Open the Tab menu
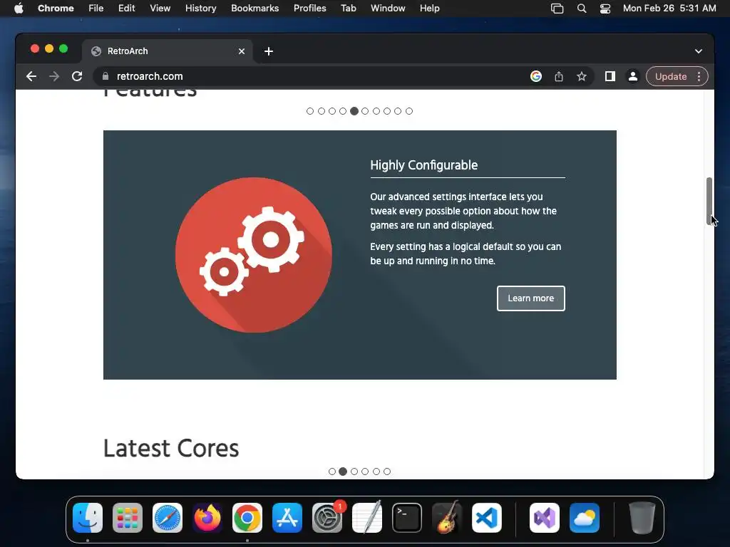Image resolution: width=730 pixels, height=547 pixels. tap(348, 9)
